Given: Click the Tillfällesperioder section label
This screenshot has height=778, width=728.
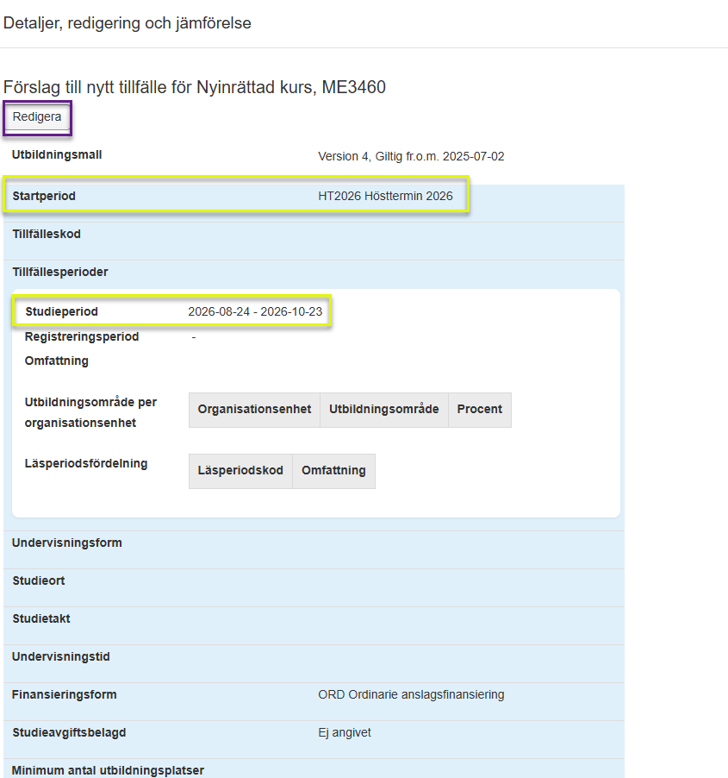Looking at the screenshot, I should click(x=59, y=273).
